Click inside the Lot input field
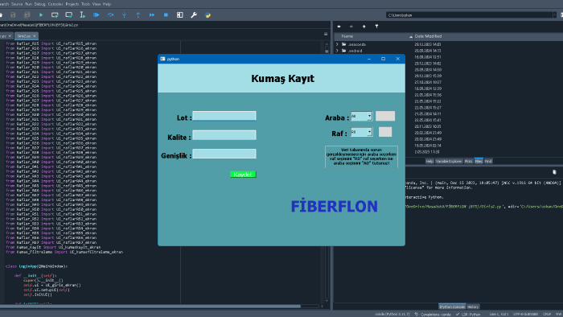Screen dimensions: 563x317 (x=224, y=116)
